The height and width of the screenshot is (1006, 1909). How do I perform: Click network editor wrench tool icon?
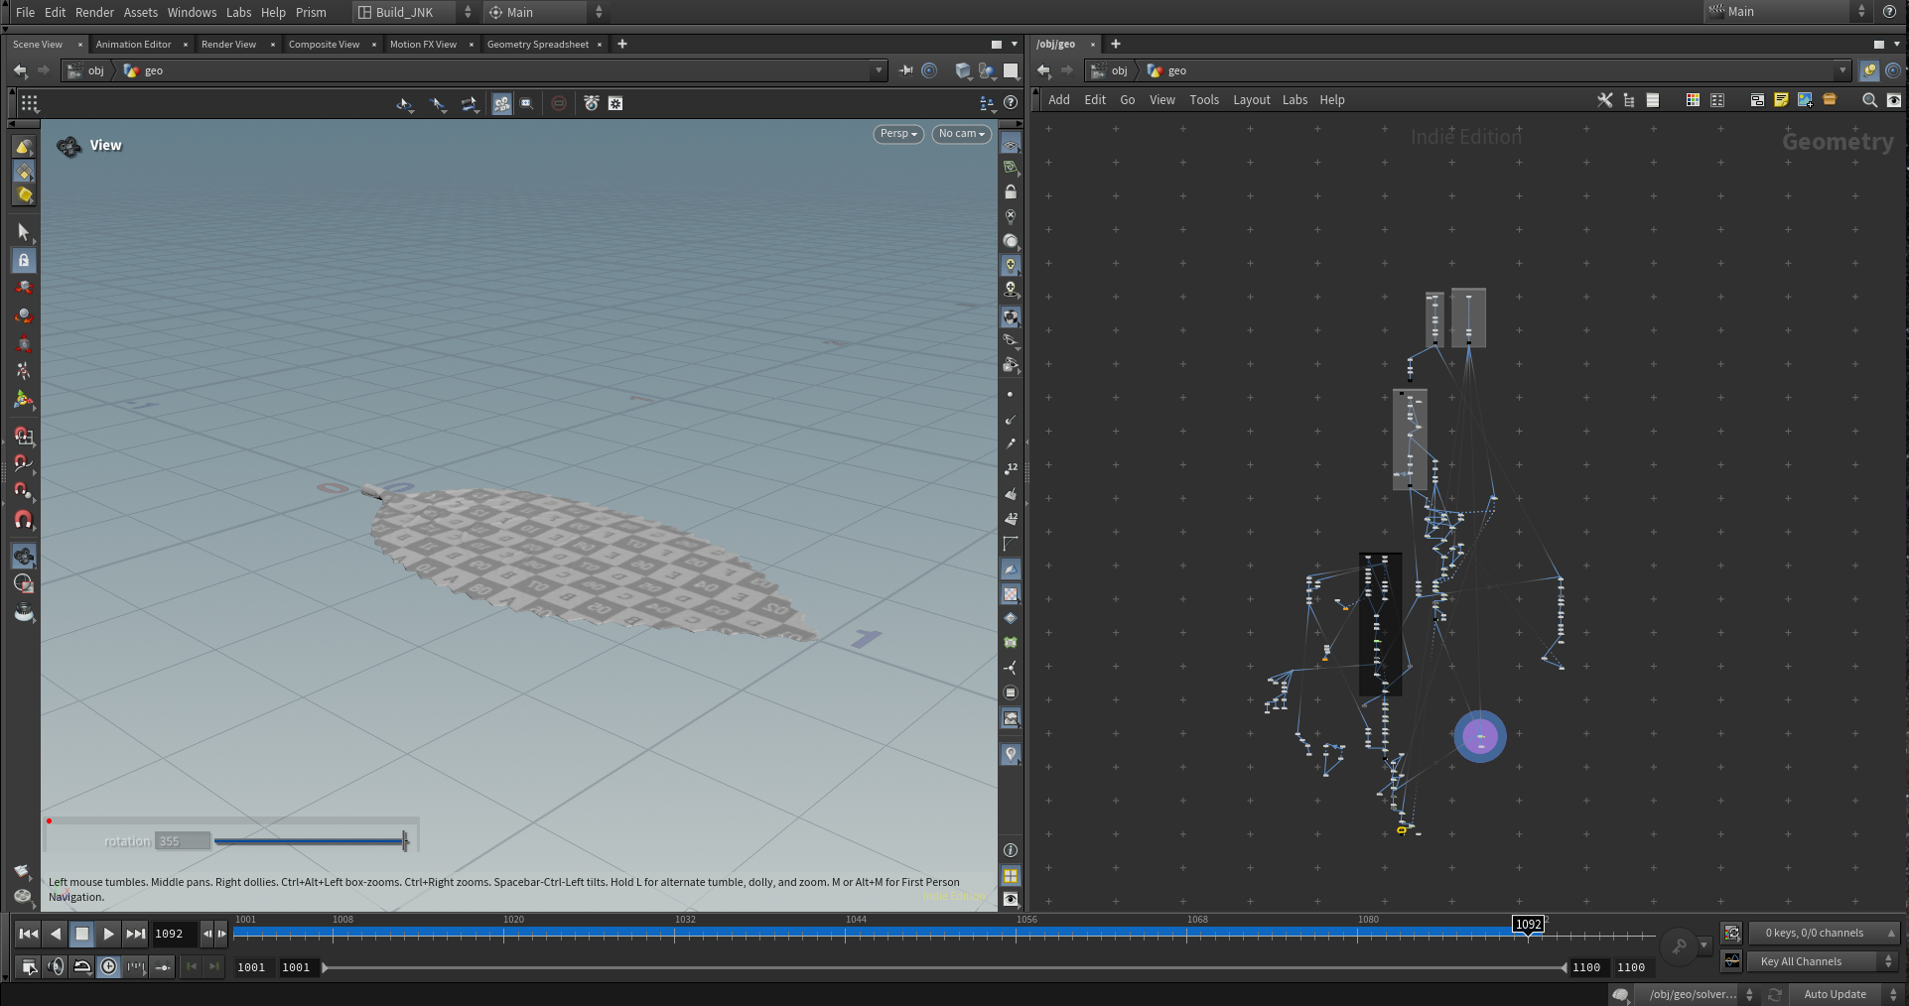1604,100
